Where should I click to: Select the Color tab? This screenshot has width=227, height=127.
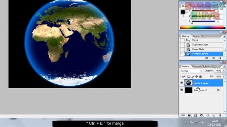[x=185, y=6]
